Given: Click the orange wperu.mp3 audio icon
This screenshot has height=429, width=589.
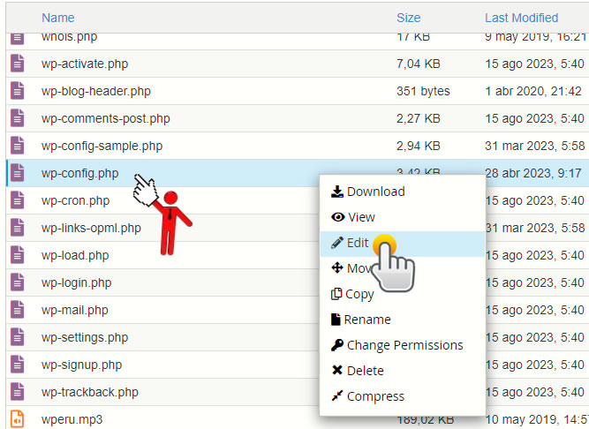Looking at the screenshot, I should 17,419.
